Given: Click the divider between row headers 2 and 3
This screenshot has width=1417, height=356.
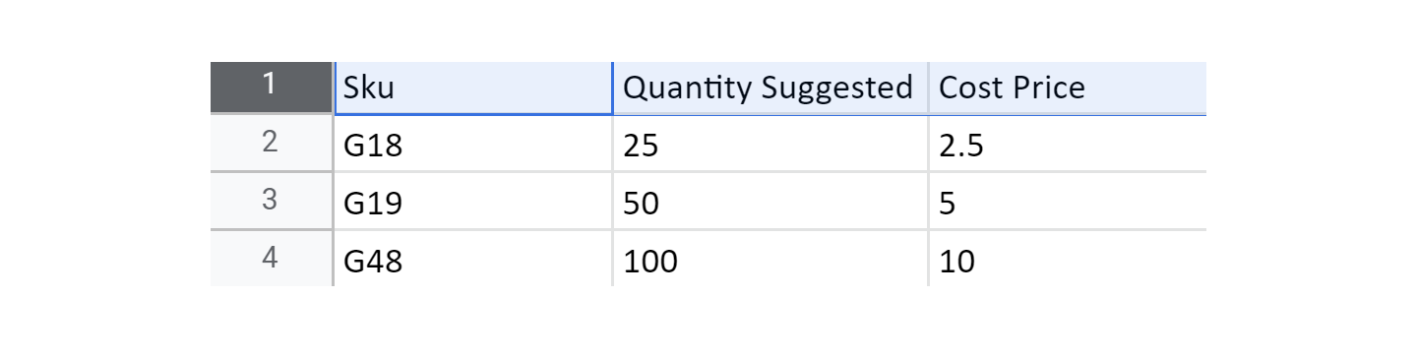Looking at the screenshot, I should (272, 172).
